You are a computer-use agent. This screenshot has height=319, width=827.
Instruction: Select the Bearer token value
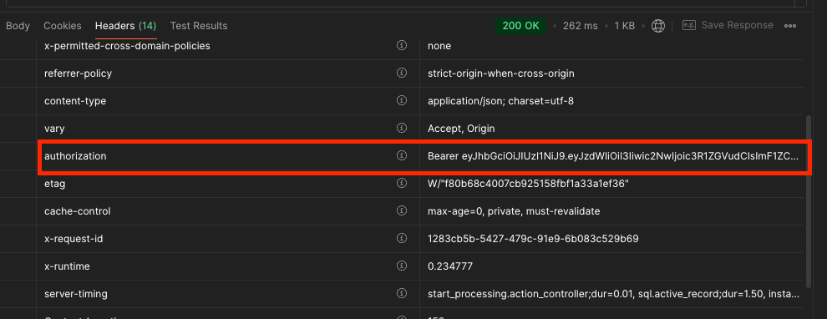[x=613, y=156]
